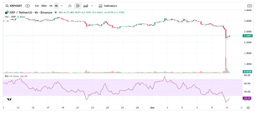This screenshot has width=257, height=114.
Task: Add a symbol with the plus-circle icon
Action: click(x=27, y=6)
